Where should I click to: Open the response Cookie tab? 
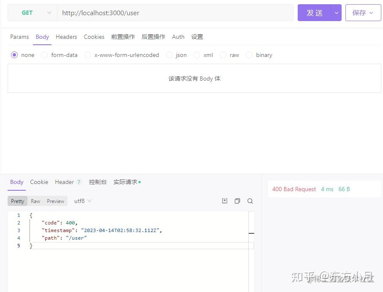pos(39,182)
